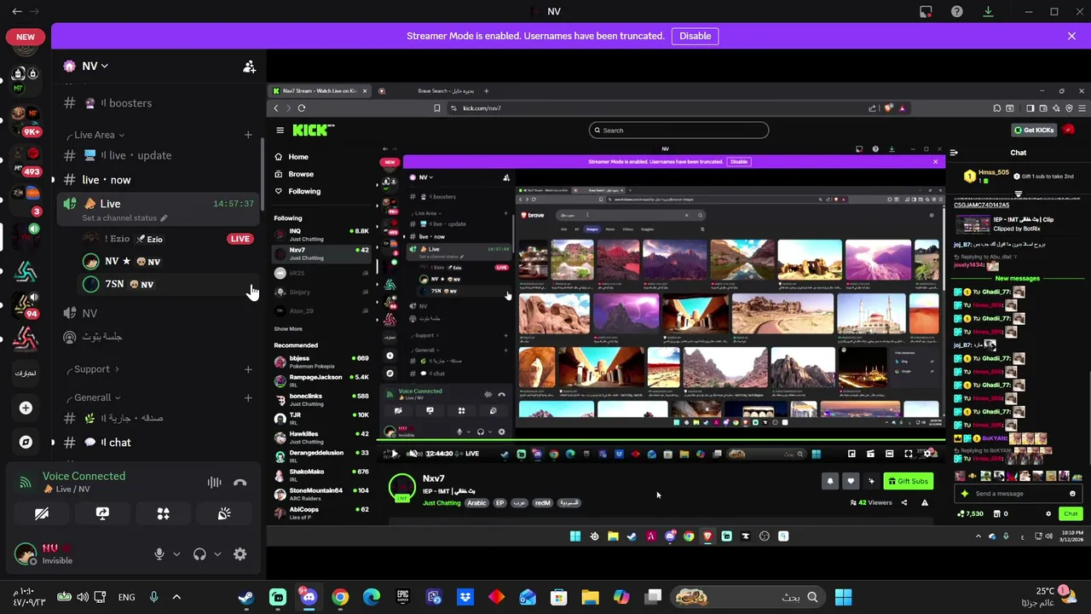This screenshot has width=1091, height=614.
Task: Click Show More under Following
Action: tap(287, 328)
